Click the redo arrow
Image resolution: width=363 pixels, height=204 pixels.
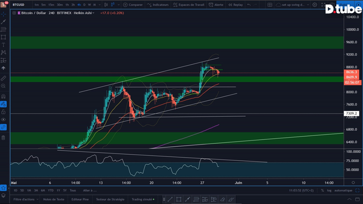click(x=255, y=5)
